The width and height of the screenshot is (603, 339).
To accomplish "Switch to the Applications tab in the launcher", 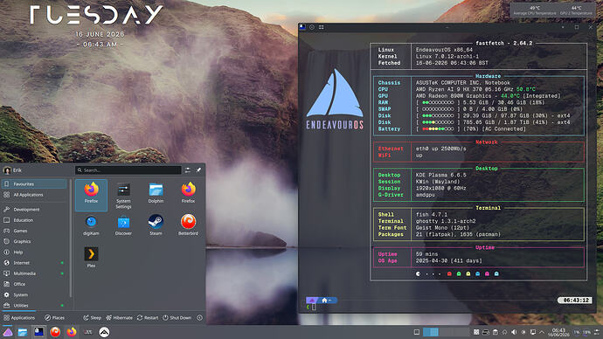I will tap(19, 318).
